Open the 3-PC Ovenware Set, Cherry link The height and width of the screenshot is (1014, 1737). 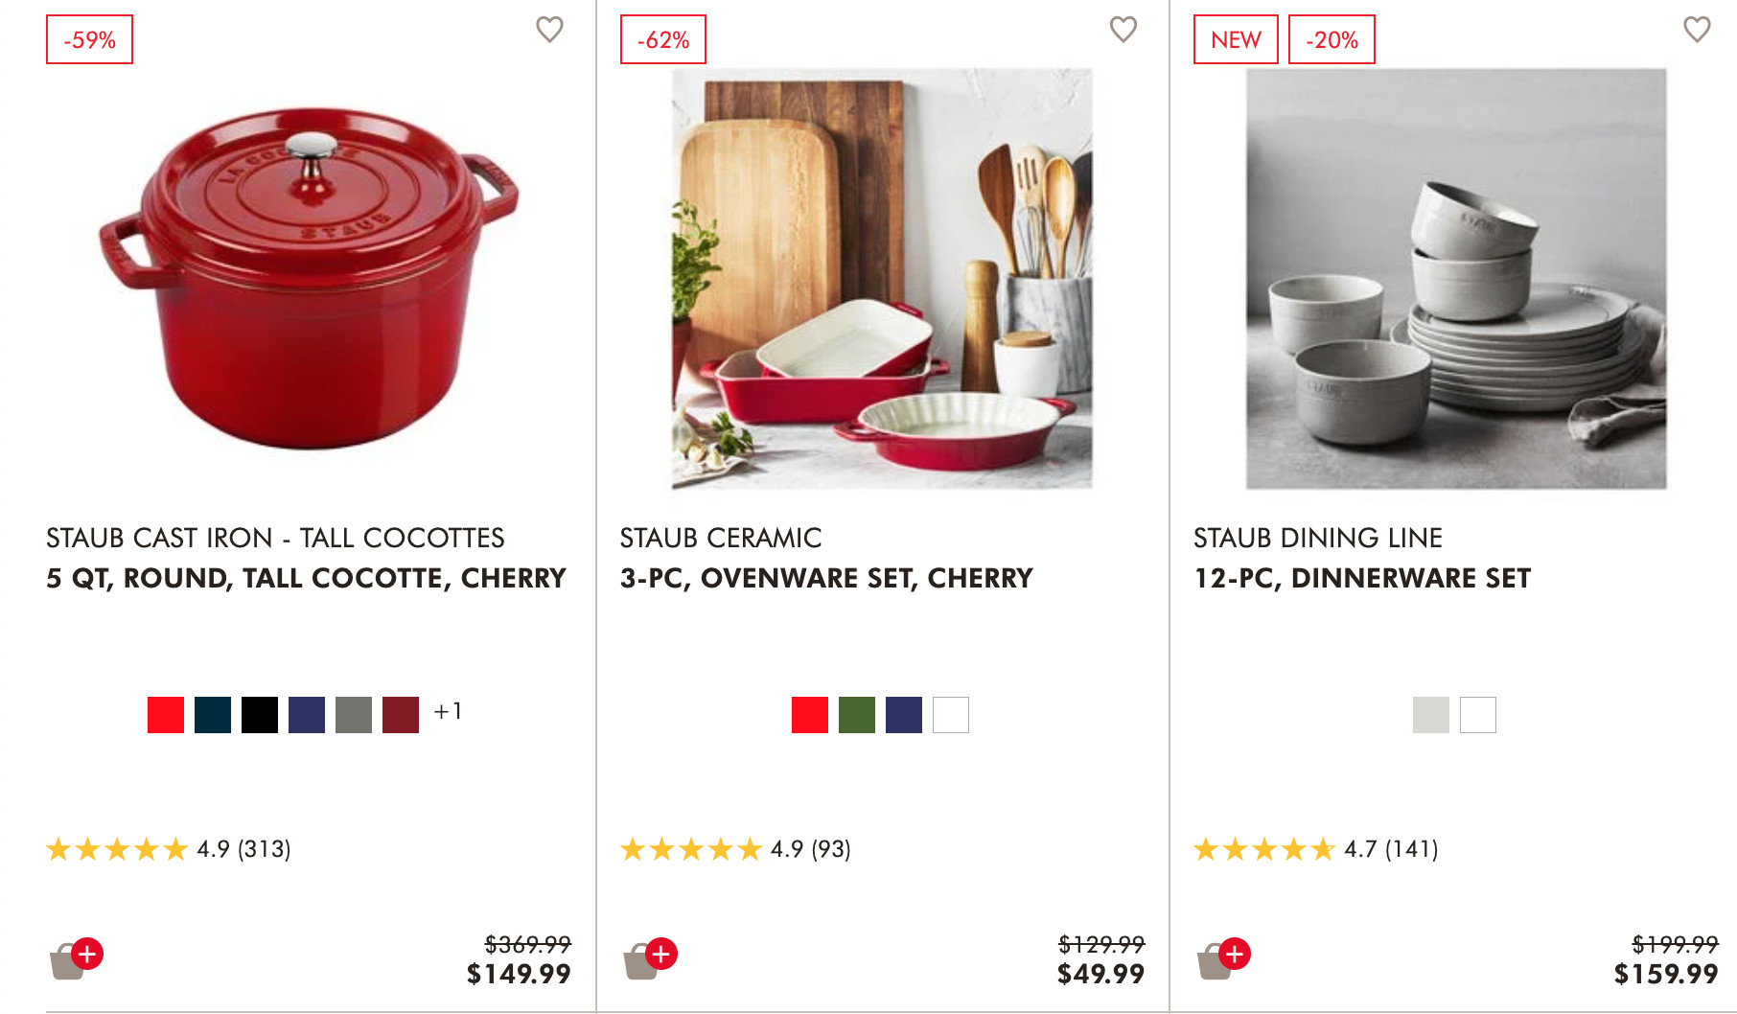point(826,578)
